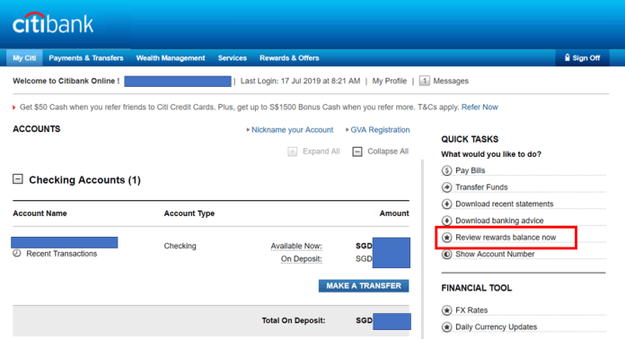Viewport: 625px width, 339px height.
Task: Open My Profile link
Action: coord(390,81)
